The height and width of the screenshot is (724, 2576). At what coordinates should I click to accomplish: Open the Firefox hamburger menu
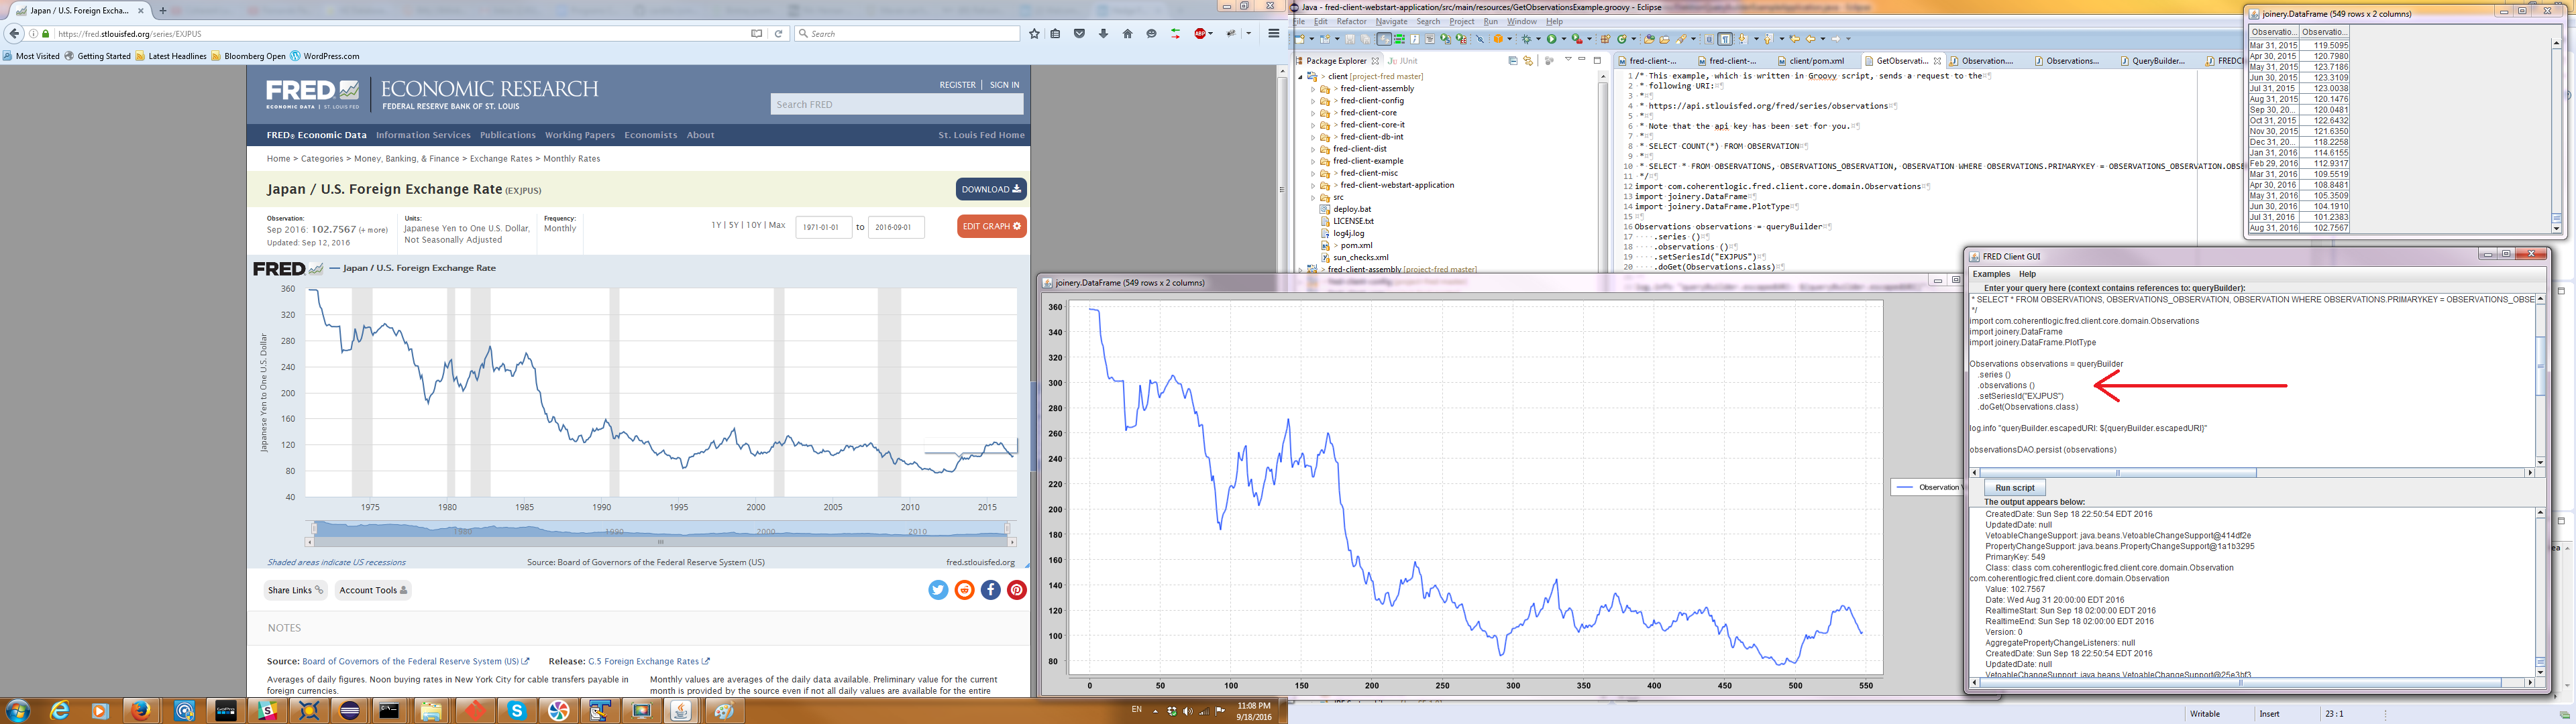pos(1273,33)
